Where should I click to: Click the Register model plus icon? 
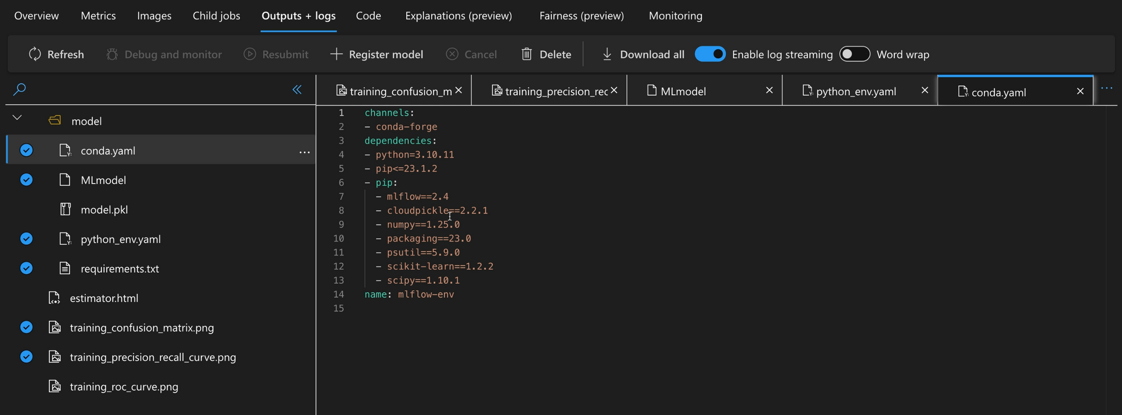(x=336, y=54)
